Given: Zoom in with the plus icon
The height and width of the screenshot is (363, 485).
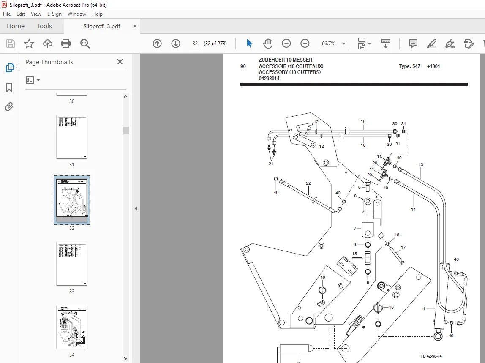Looking at the screenshot, I should pyautogui.click(x=305, y=44).
